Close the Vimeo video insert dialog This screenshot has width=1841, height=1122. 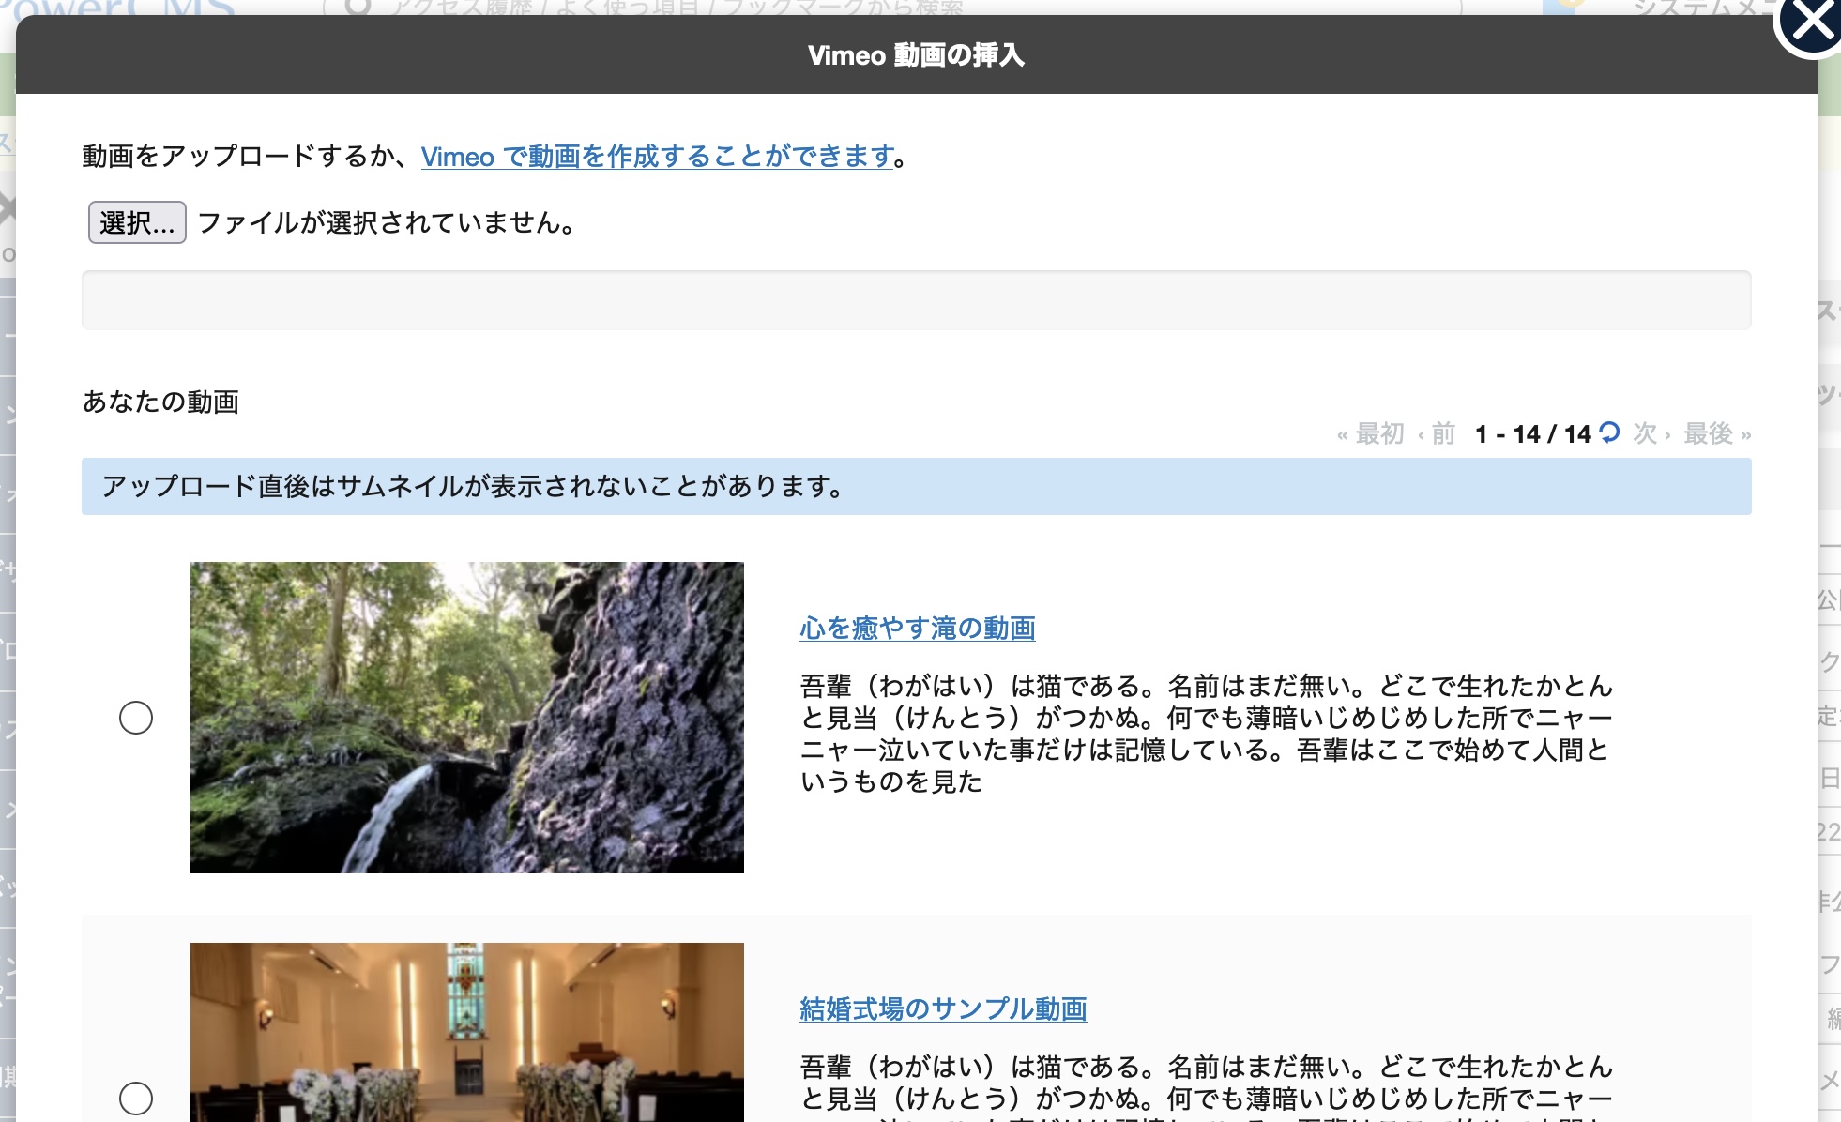click(1812, 23)
